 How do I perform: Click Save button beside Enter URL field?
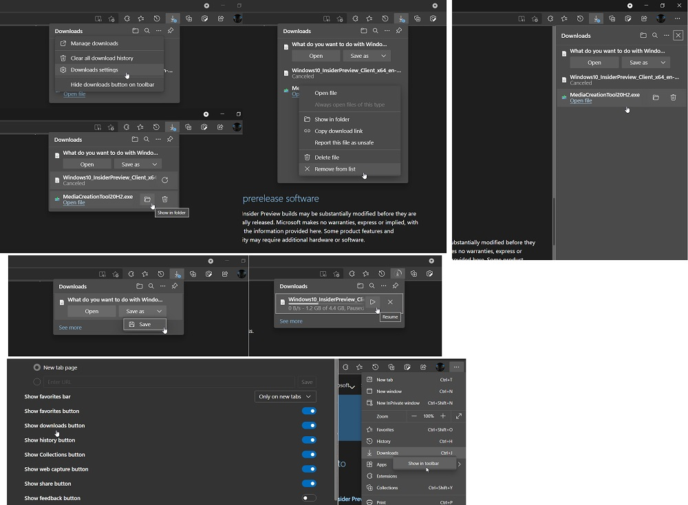click(307, 382)
